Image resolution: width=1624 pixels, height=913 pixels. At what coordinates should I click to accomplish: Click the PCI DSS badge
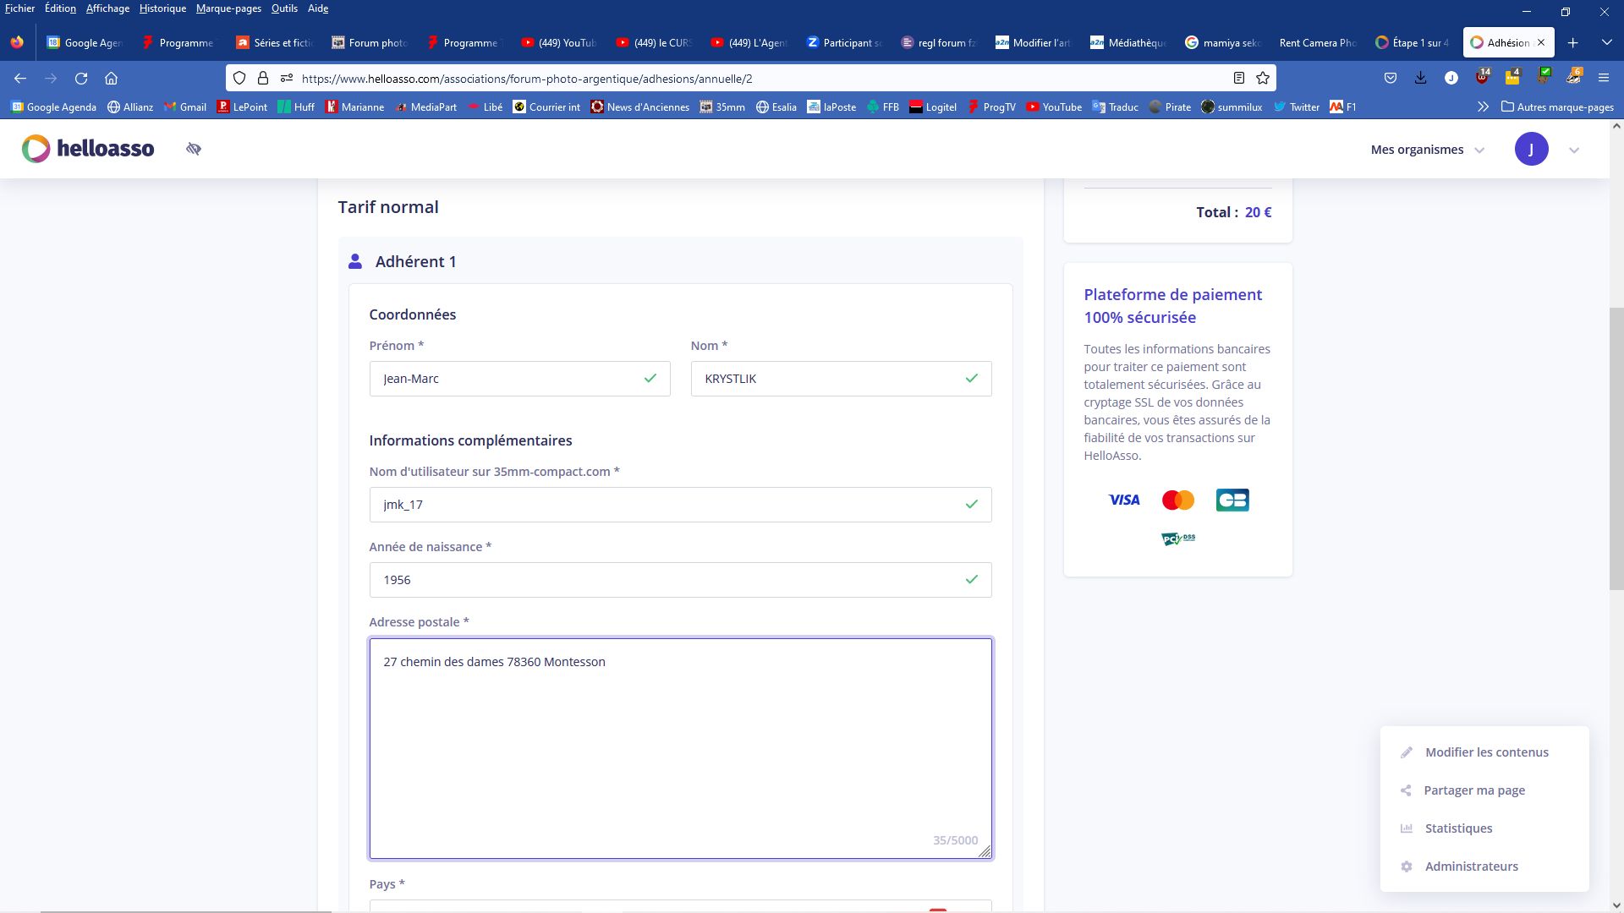1178,539
